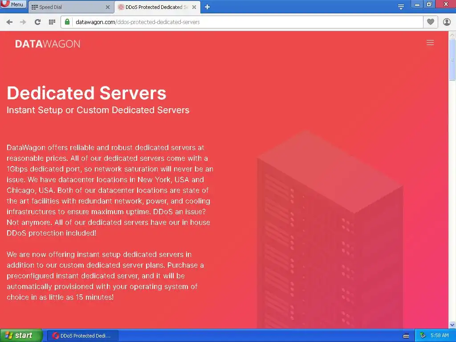Click the page scrollbar up arrow
The width and height of the screenshot is (456, 342).
pos(452,35)
